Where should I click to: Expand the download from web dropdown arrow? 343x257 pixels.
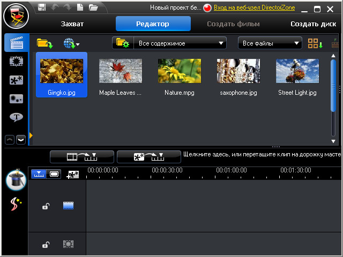(x=78, y=44)
